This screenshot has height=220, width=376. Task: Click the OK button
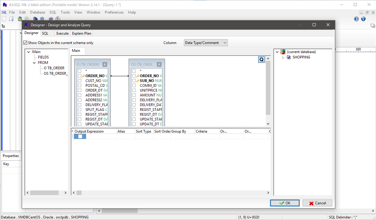(285, 203)
